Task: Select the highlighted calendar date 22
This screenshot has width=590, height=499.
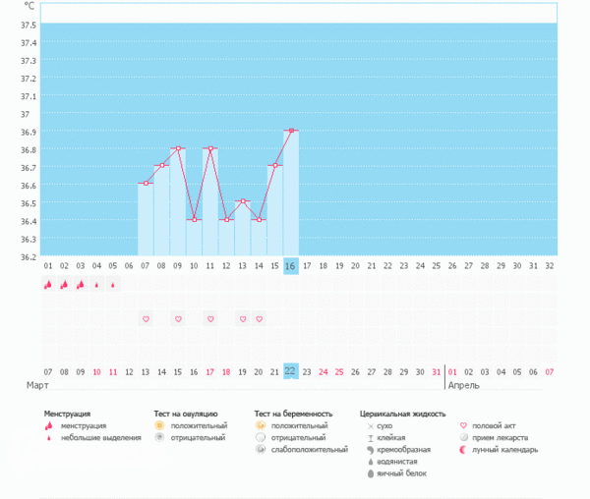Action: coord(290,371)
